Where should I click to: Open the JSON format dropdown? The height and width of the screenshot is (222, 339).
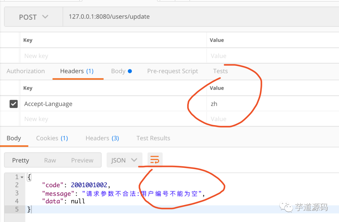[124, 160]
